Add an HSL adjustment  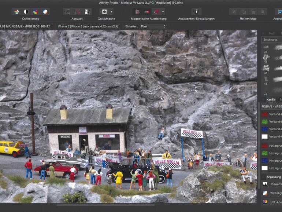coord(272,202)
